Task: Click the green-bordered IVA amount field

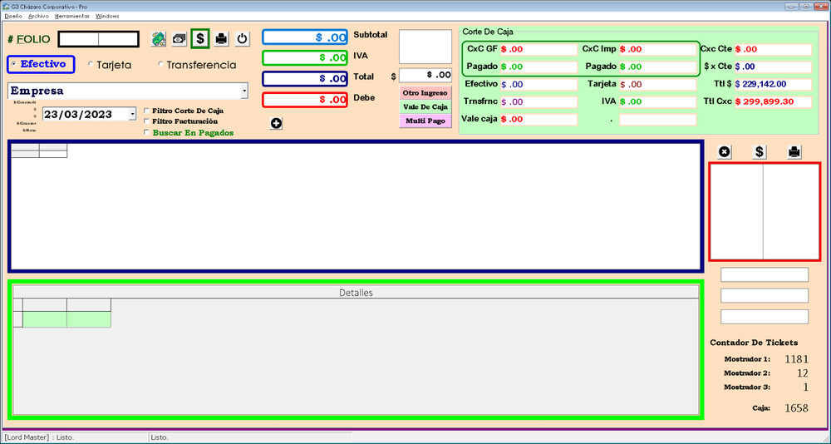Action: click(305, 58)
